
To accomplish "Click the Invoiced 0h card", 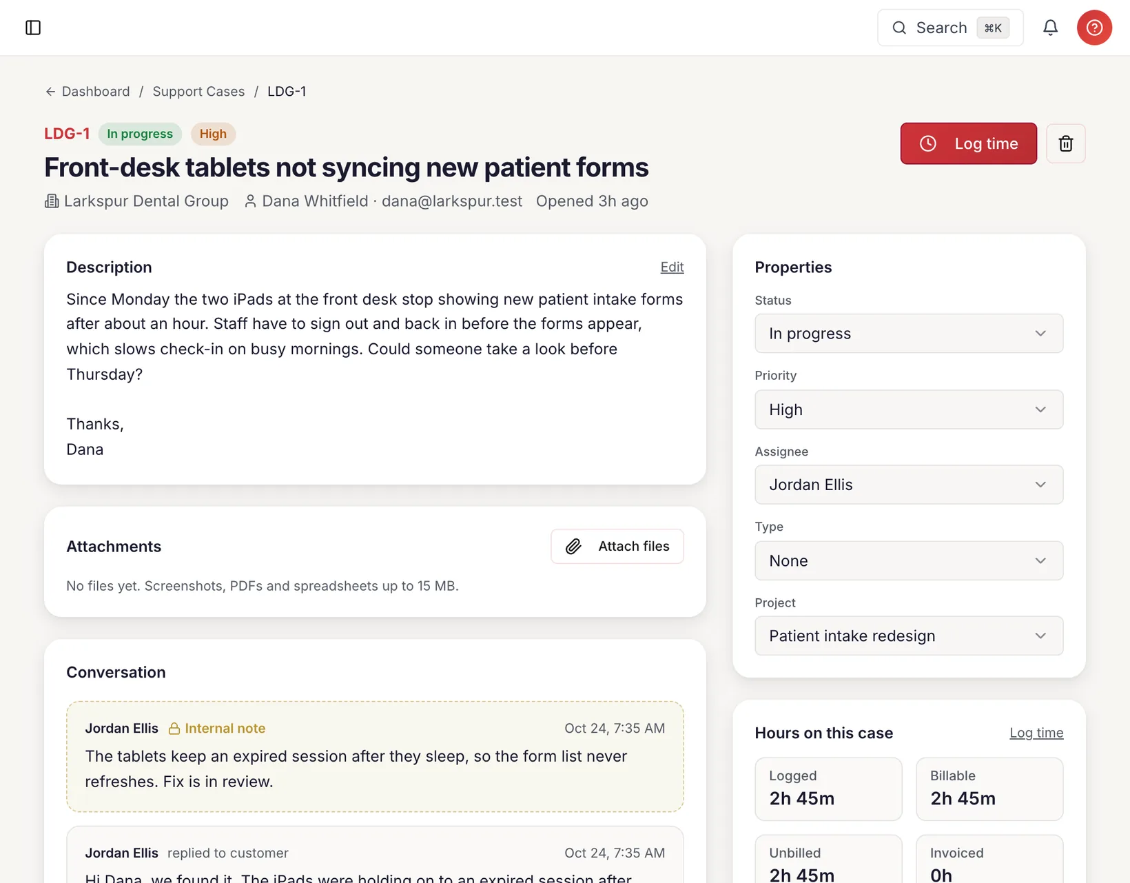I will tap(989, 860).
